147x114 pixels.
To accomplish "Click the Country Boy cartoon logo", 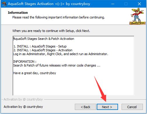I will (137, 16).
